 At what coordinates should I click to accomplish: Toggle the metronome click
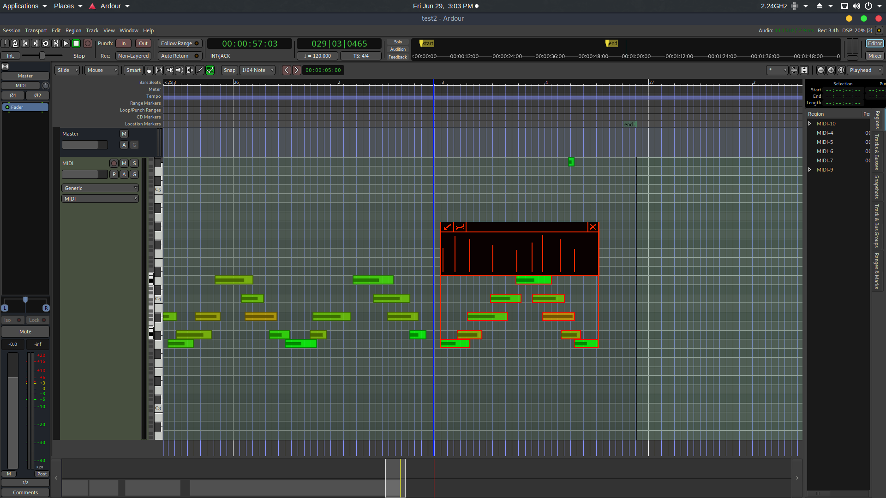[15, 43]
